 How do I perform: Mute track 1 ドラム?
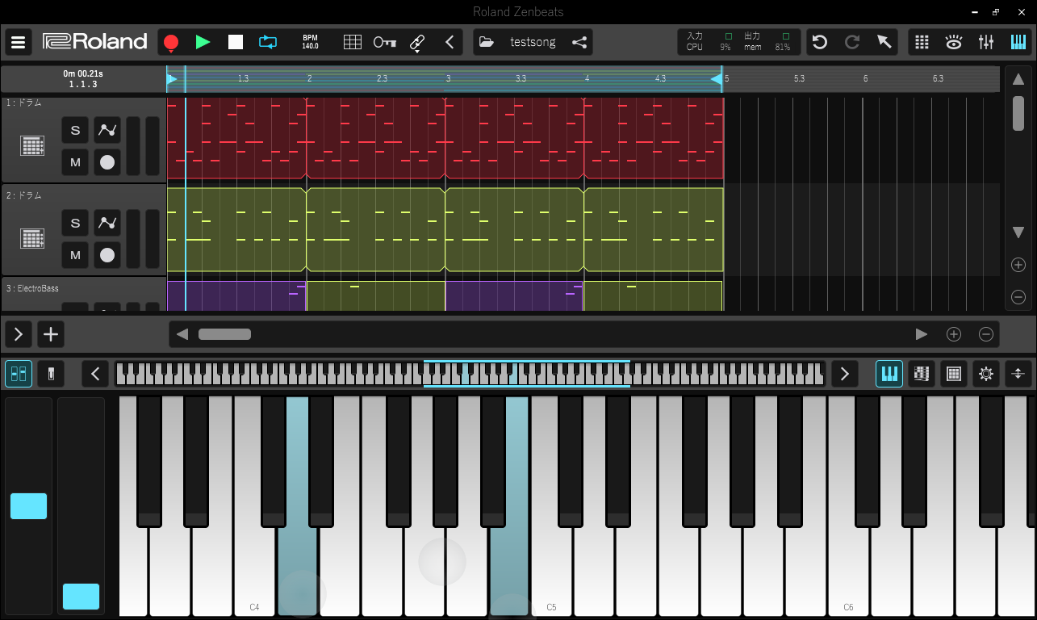click(x=75, y=162)
